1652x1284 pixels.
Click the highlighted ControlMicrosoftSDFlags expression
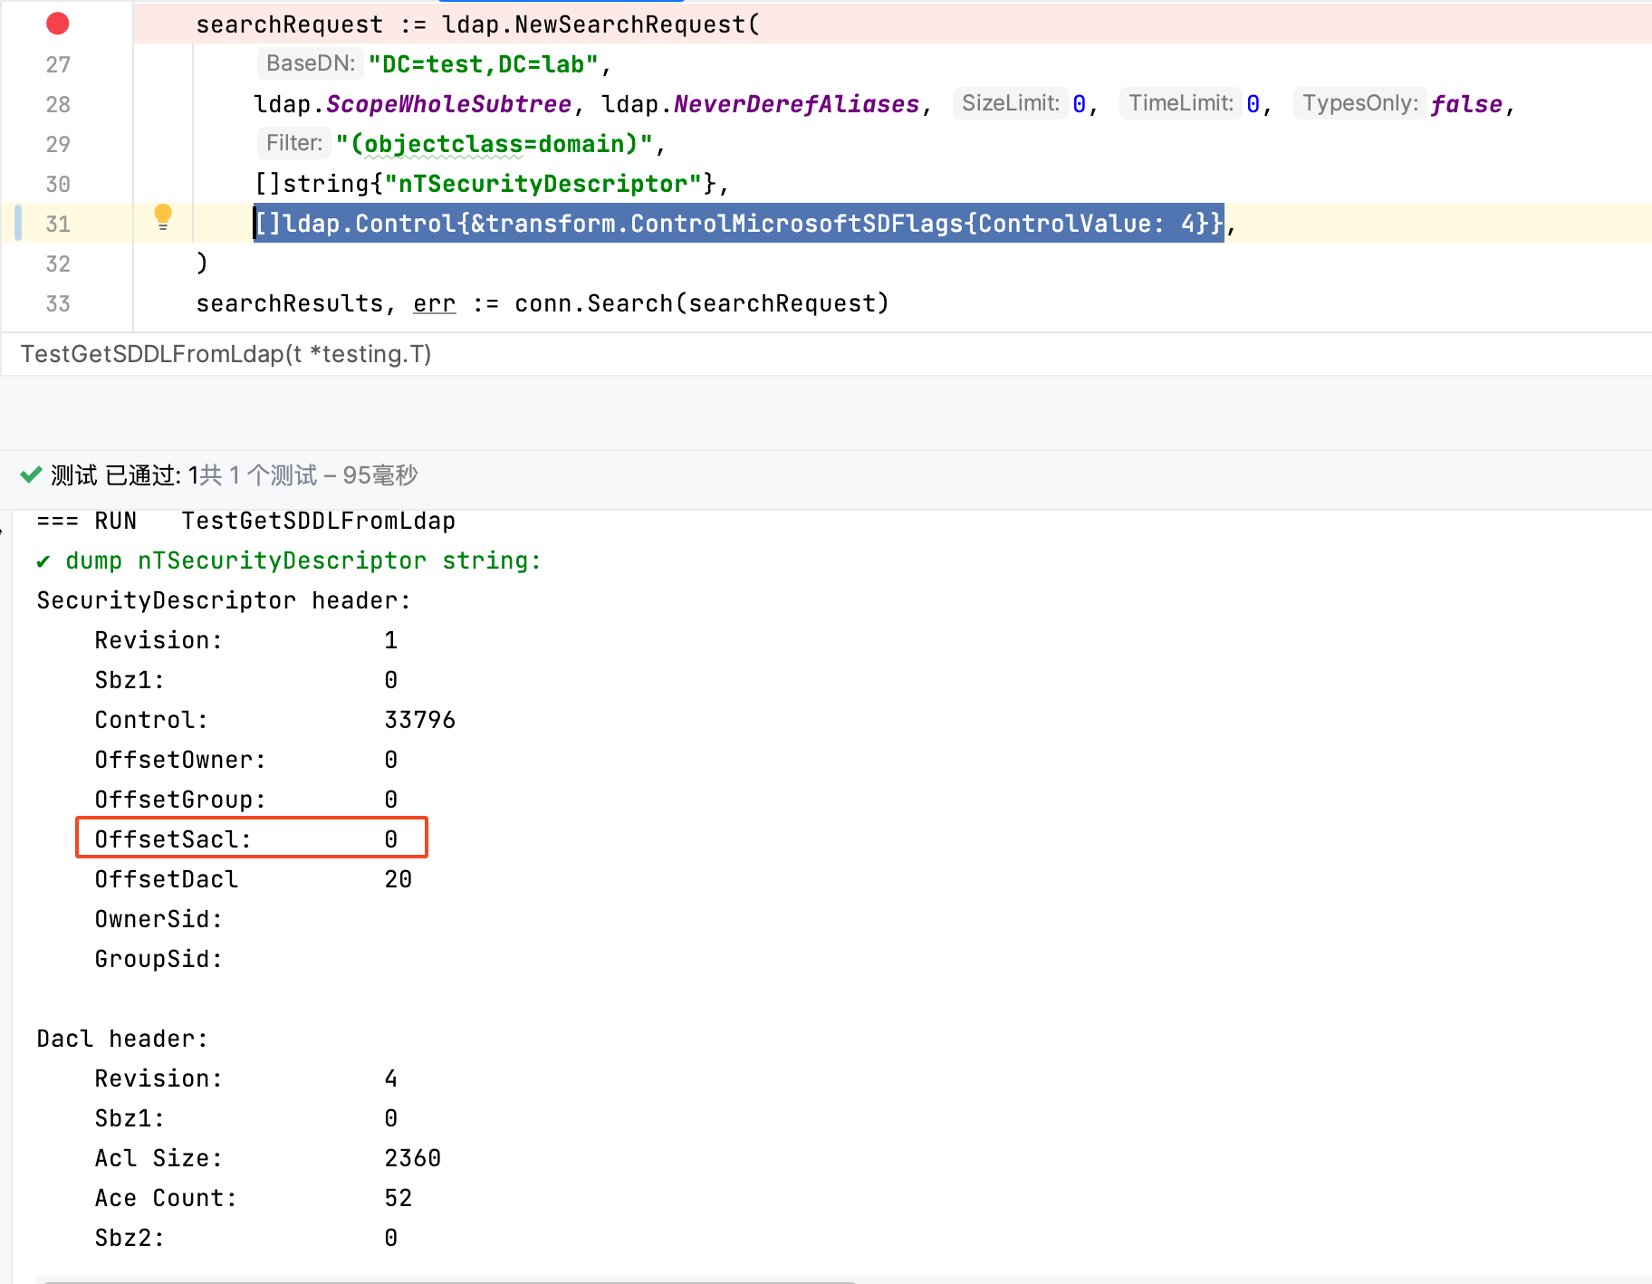[x=739, y=224]
